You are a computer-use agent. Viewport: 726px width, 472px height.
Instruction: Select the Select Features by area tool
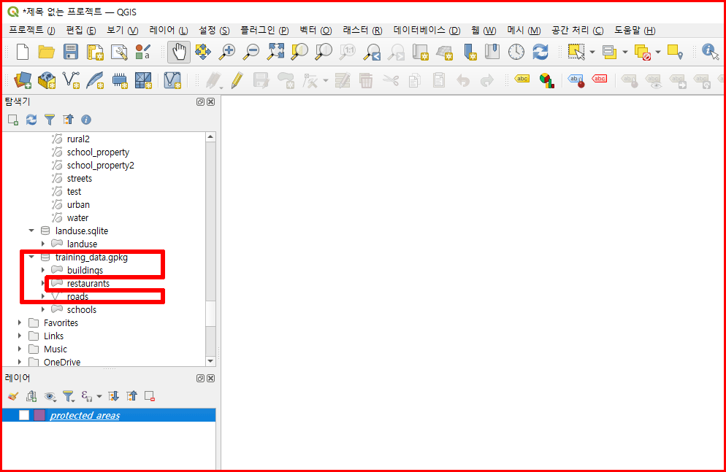(576, 52)
